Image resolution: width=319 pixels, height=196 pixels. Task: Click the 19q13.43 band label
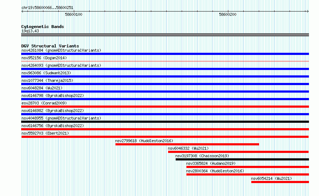click(x=30, y=31)
